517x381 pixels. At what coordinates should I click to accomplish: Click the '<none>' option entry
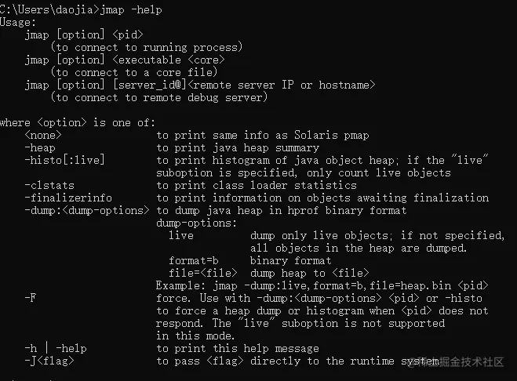(x=43, y=135)
